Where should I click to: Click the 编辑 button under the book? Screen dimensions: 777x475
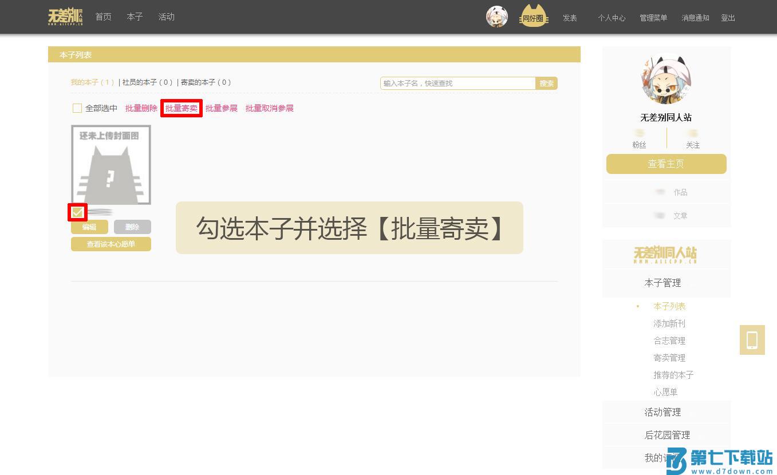click(89, 227)
